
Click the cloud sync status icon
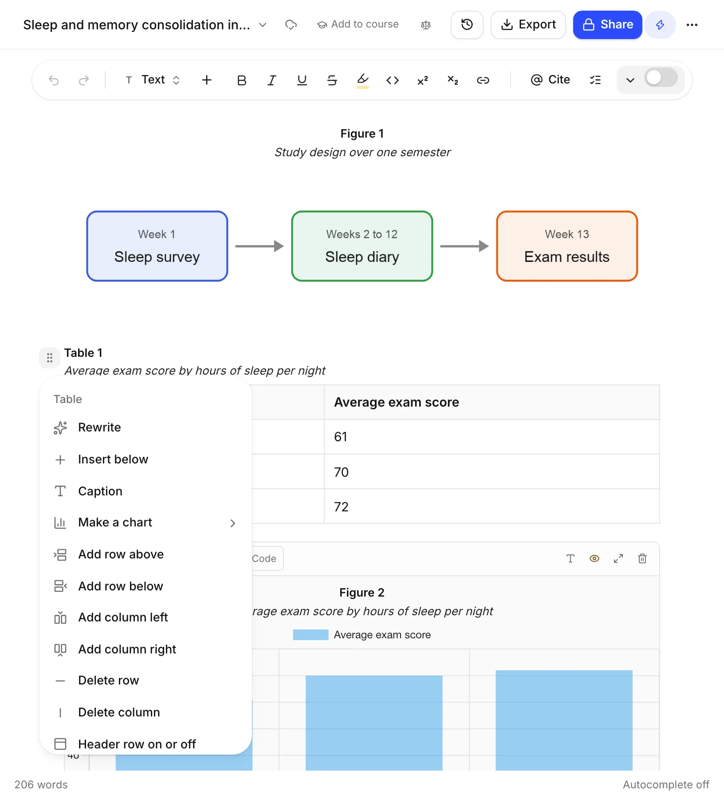(291, 25)
